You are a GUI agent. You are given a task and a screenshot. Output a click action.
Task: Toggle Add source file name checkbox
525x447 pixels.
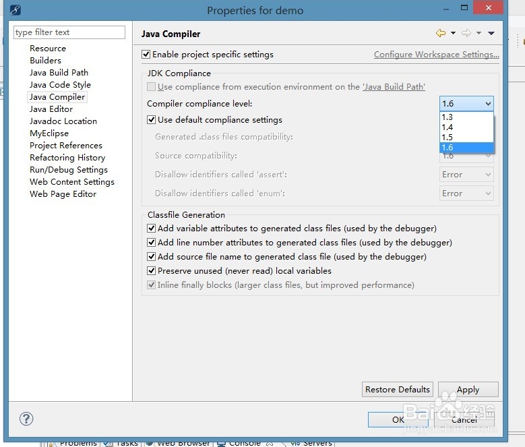pos(151,256)
